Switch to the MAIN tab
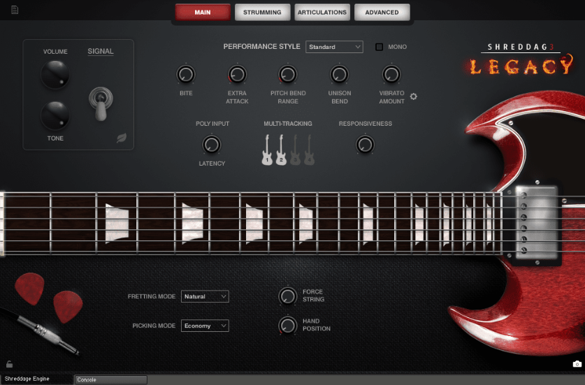Image resolution: width=585 pixels, height=385 pixels. [203, 13]
